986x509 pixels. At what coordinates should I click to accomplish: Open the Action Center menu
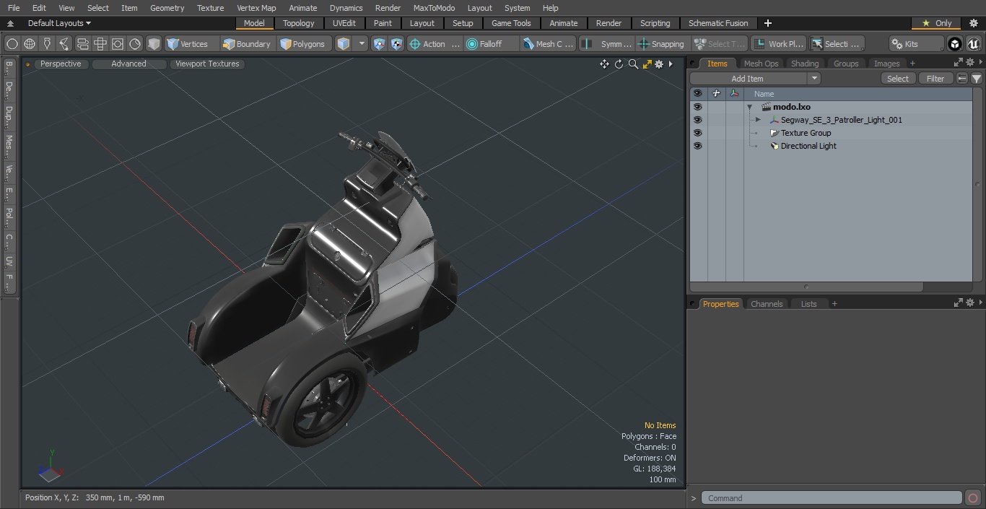tap(435, 44)
